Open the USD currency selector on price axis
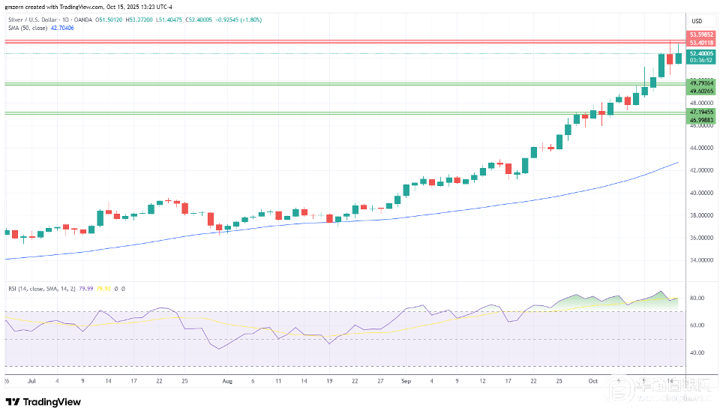The height and width of the screenshot is (417, 723). (x=696, y=20)
